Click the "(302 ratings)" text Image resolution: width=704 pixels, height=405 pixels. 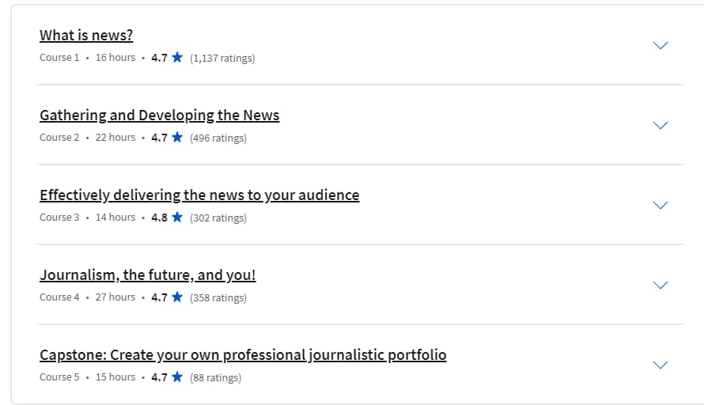point(218,218)
